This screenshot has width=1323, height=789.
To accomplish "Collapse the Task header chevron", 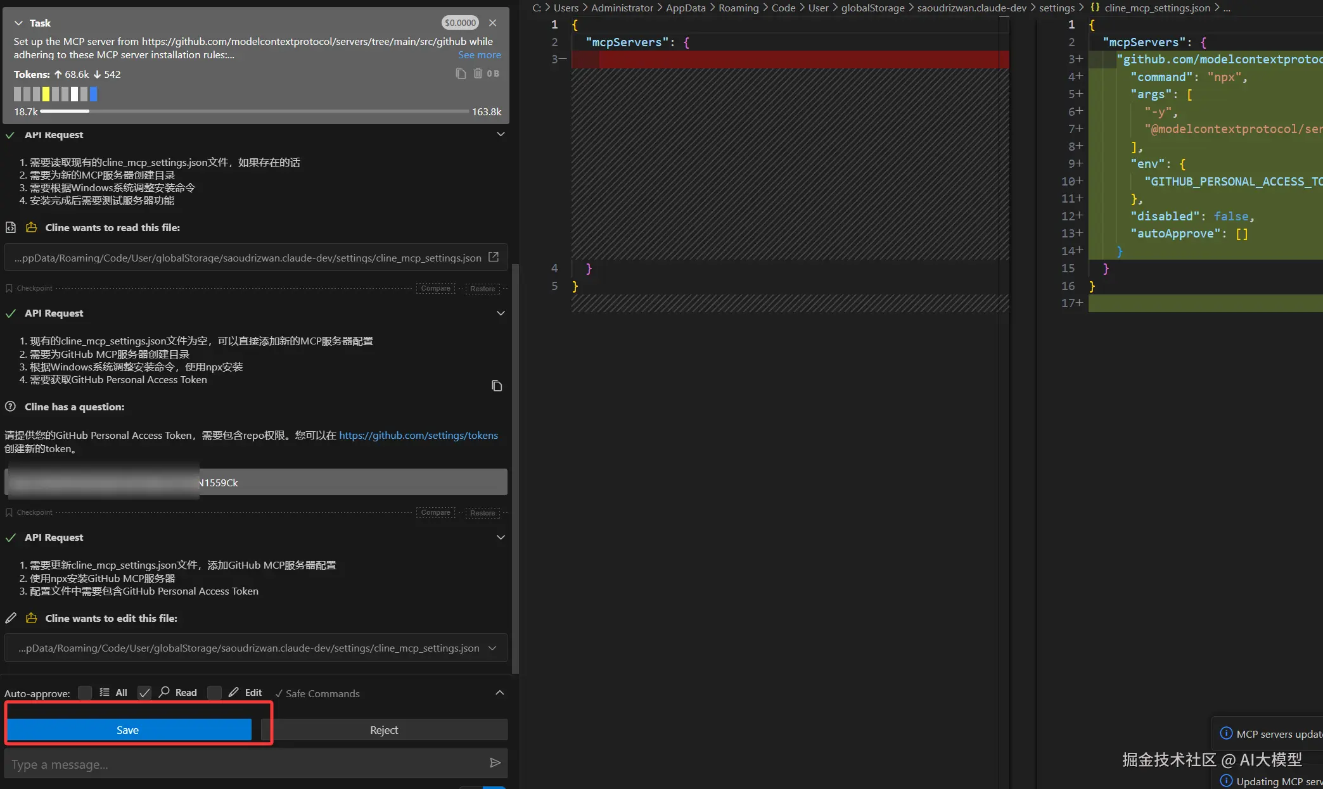I will click(x=18, y=23).
